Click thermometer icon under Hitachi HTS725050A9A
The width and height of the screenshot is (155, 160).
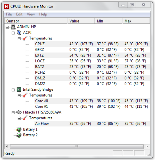(x=25, y=118)
